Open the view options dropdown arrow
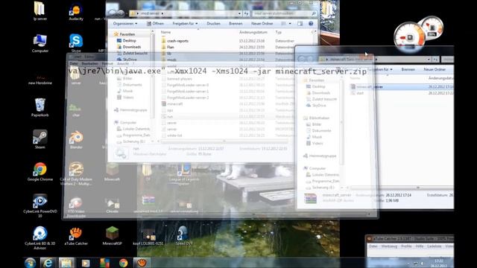477x268 pixels. 290,23
